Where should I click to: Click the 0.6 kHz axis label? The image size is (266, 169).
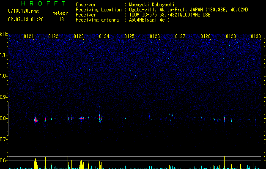(3, 161)
